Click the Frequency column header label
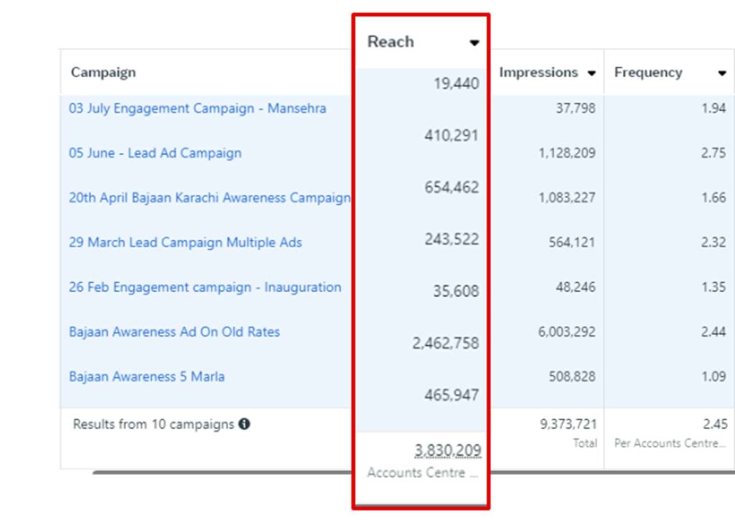Screen dimensions: 735x523 click(647, 72)
